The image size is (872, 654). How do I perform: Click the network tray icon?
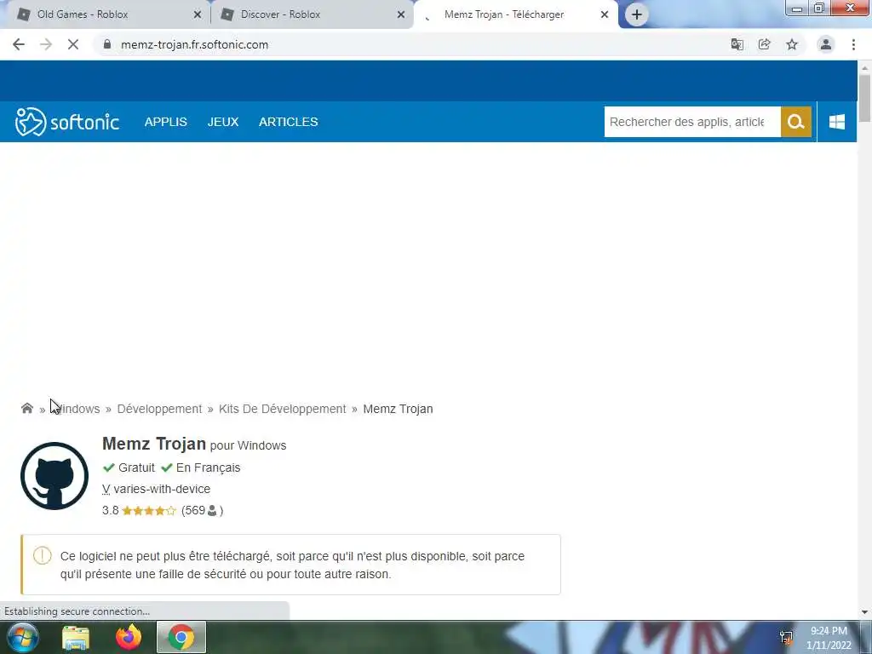[x=786, y=637]
